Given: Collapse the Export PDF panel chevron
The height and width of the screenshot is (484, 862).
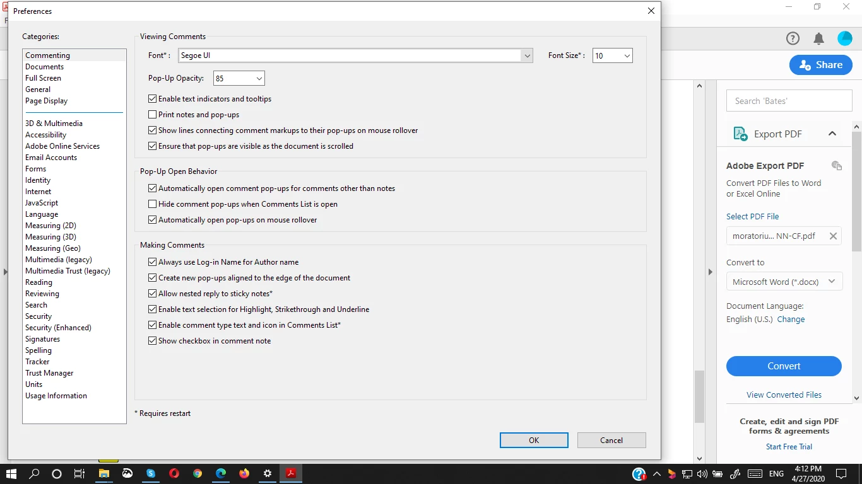Looking at the screenshot, I should click(832, 134).
